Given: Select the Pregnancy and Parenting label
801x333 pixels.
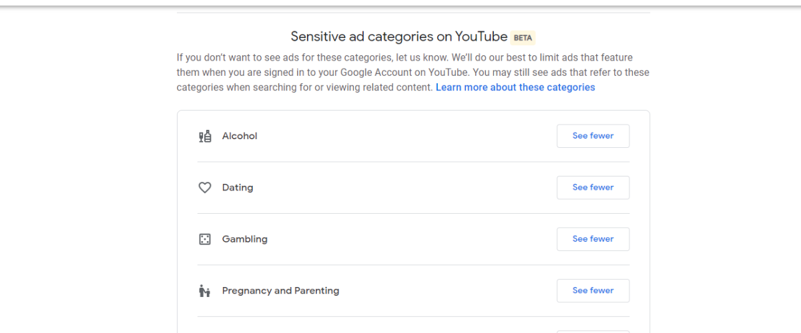Looking at the screenshot, I should coord(280,291).
